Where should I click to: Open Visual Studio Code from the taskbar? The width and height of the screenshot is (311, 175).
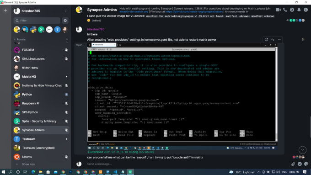click(x=115, y=172)
